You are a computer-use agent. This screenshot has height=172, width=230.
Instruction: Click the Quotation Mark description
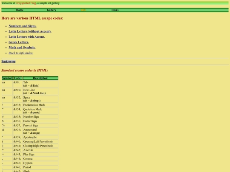[x=40, y=111]
